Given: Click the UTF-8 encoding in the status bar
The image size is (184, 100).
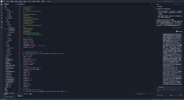Looking at the screenshot, I should [159, 99].
